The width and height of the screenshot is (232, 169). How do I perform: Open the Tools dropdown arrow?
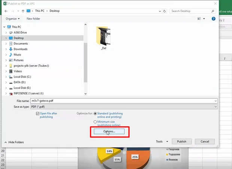167,141
